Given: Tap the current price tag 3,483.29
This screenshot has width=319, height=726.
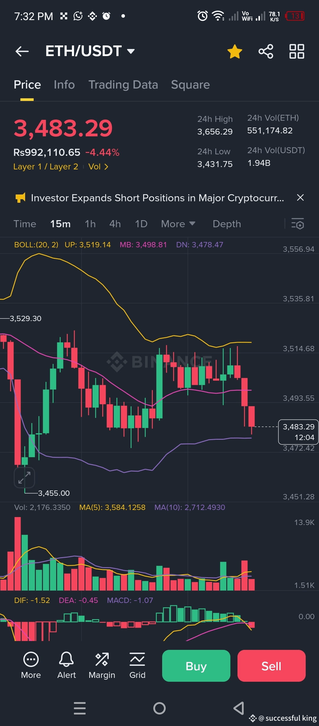Looking at the screenshot, I should pos(298,432).
